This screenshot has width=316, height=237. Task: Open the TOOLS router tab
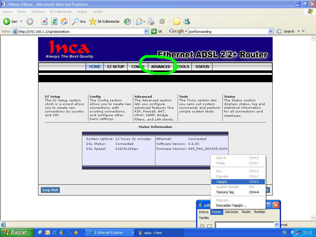coord(183,67)
